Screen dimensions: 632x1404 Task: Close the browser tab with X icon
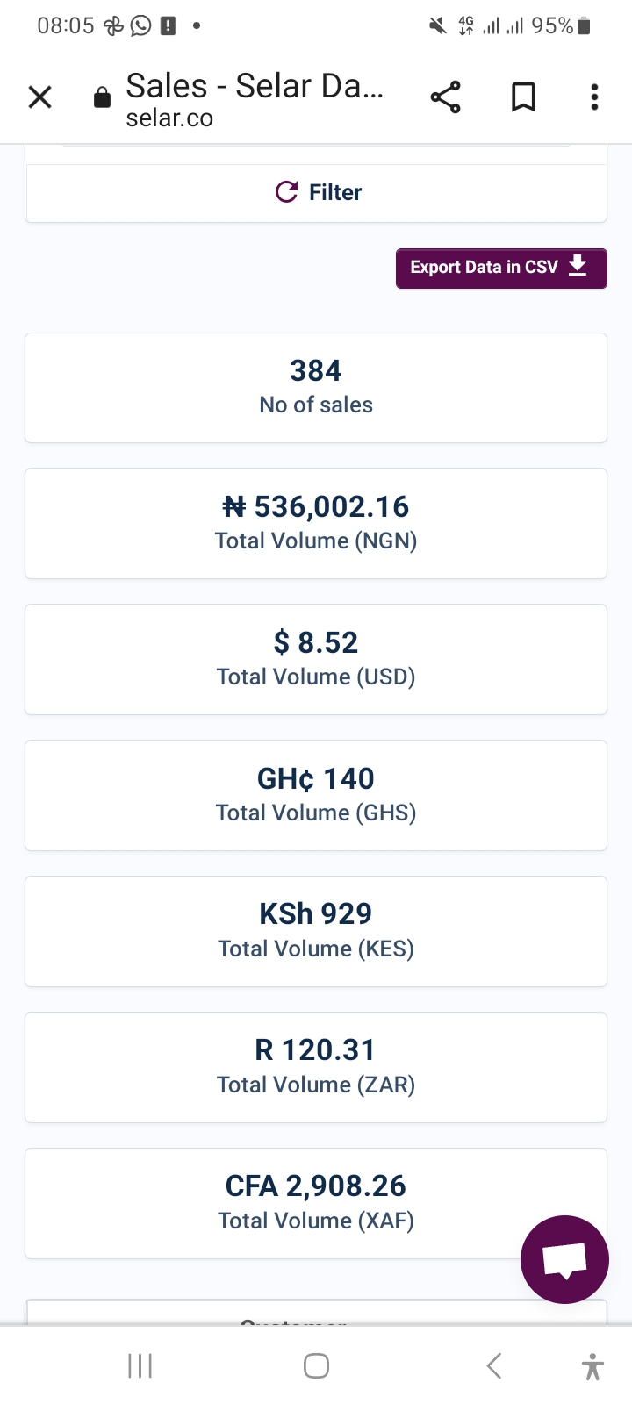pos(40,97)
